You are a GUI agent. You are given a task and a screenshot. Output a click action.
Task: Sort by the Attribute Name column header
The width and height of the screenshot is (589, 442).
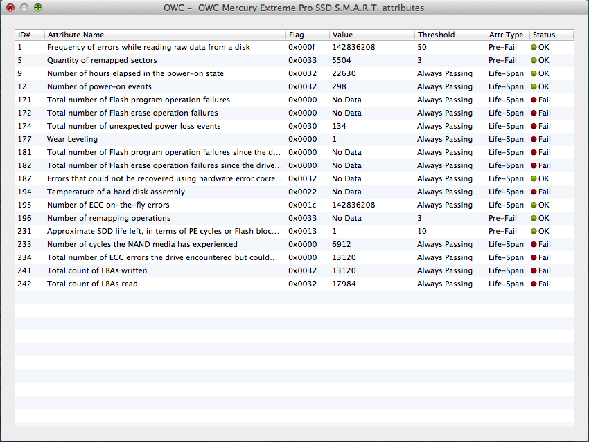[165, 35]
